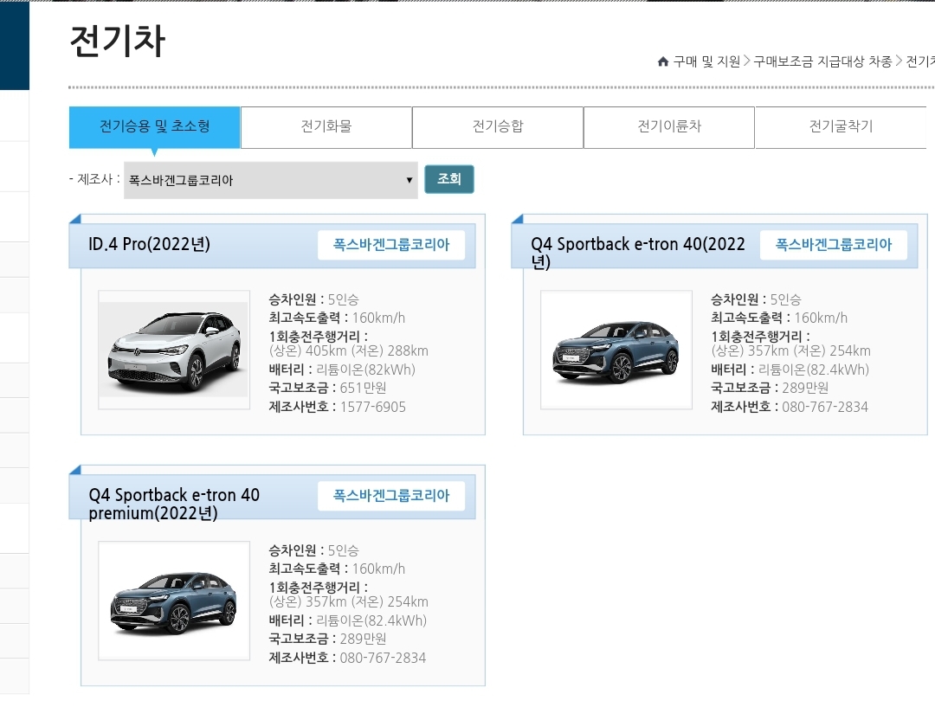Click the ID.4 Pro(2022년) title

(149, 244)
